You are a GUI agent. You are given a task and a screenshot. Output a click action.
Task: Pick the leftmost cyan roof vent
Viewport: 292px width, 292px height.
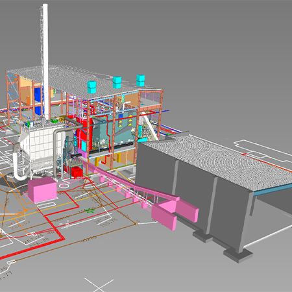click(x=91, y=87)
